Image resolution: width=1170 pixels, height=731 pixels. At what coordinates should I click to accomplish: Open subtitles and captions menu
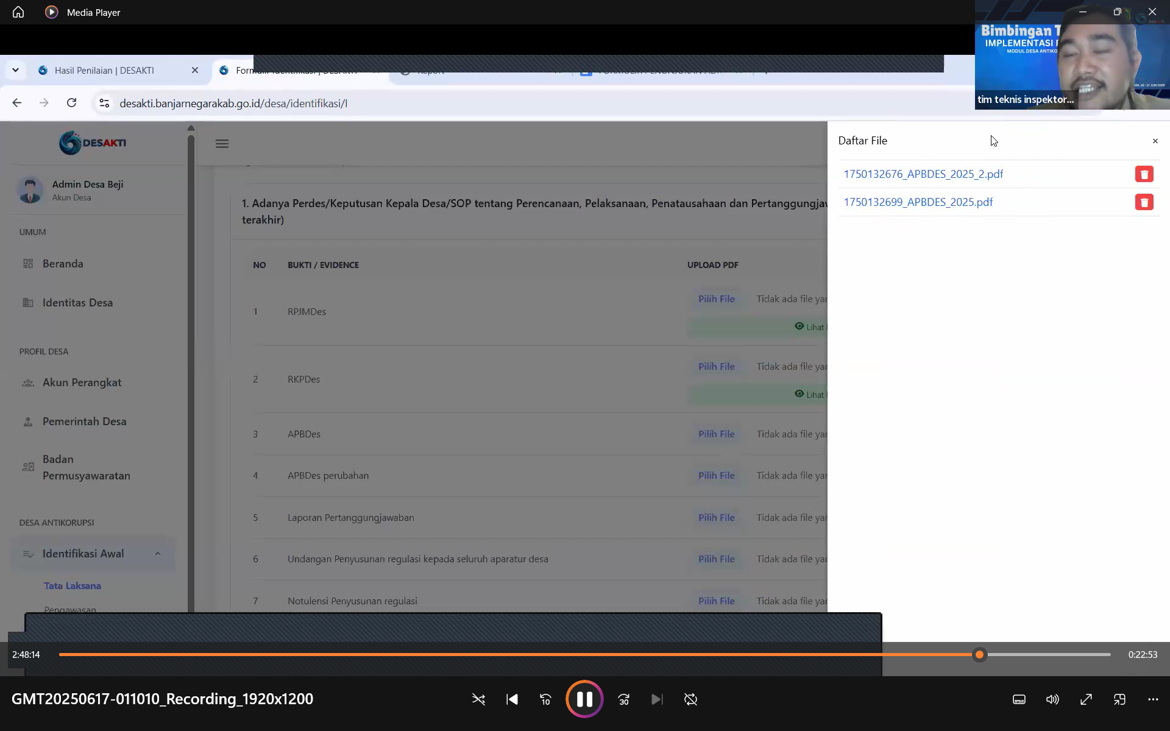[1019, 699]
